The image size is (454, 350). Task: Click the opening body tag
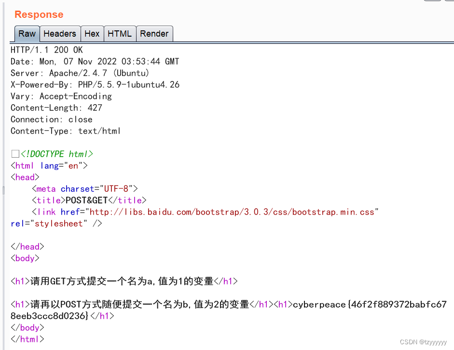click(25, 258)
